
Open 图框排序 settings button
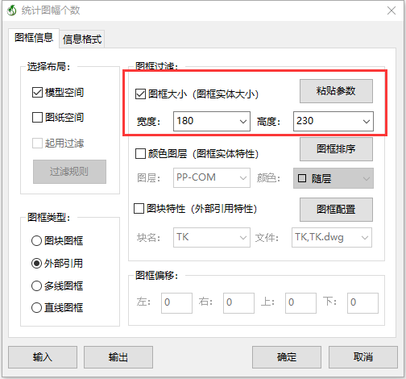pos(336,149)
